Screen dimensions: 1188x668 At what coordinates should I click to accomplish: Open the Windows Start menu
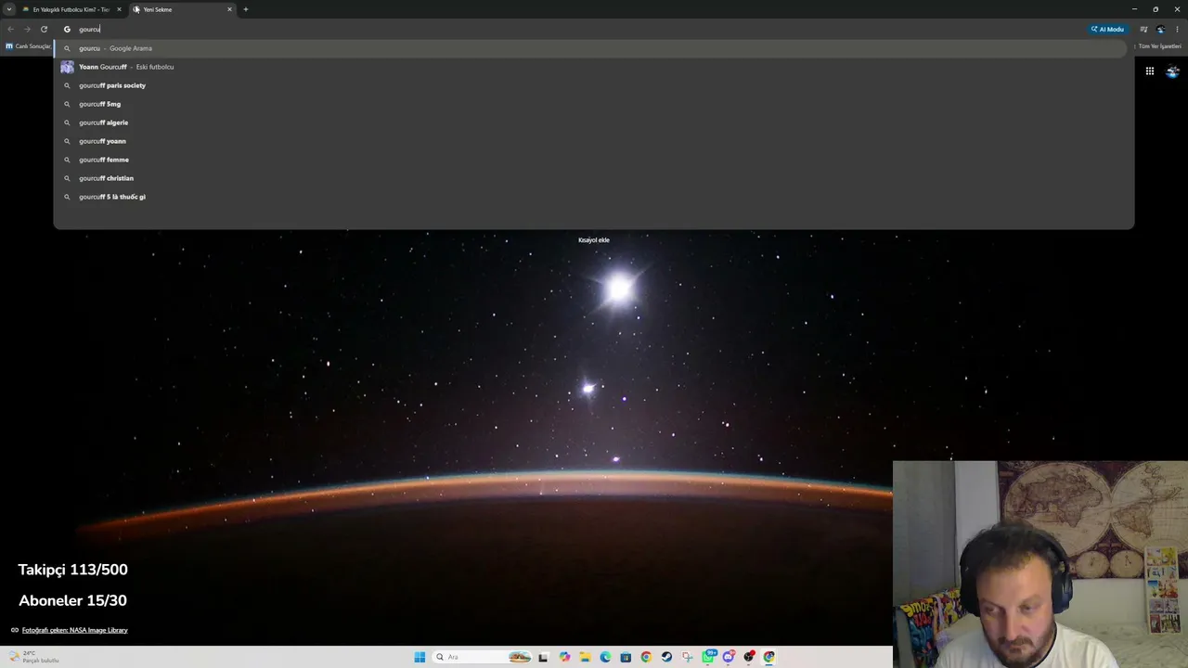420,657
